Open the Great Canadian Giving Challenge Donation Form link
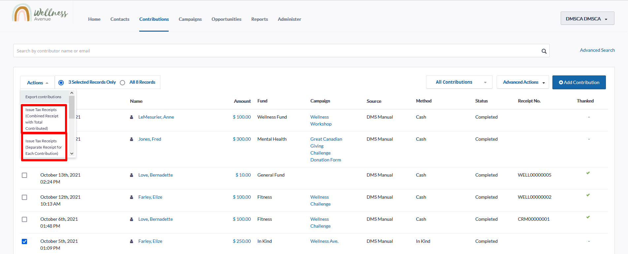Image resolution: width=628 pixels, height=254 pixels. click(326, 150)
